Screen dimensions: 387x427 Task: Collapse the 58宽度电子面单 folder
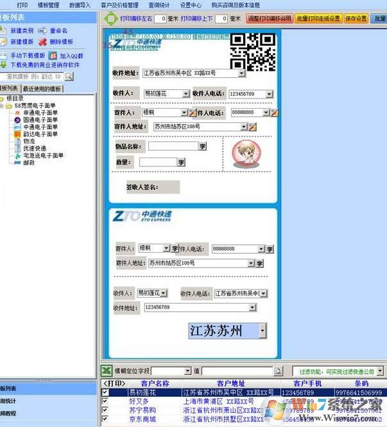2,106
